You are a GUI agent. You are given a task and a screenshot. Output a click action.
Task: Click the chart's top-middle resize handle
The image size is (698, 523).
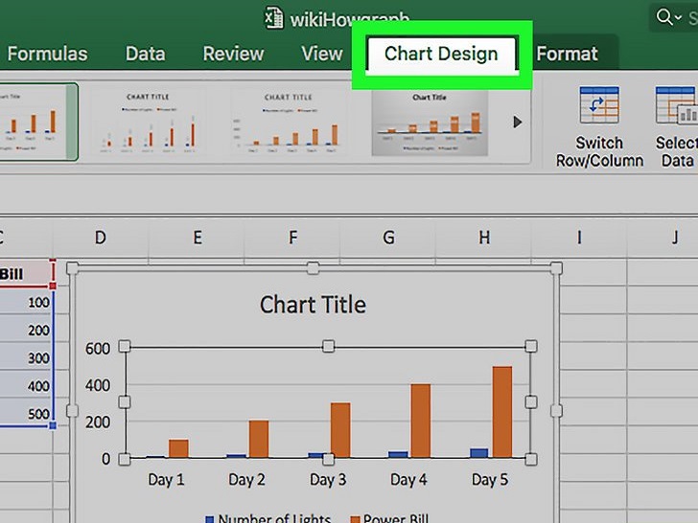(313, 268)
